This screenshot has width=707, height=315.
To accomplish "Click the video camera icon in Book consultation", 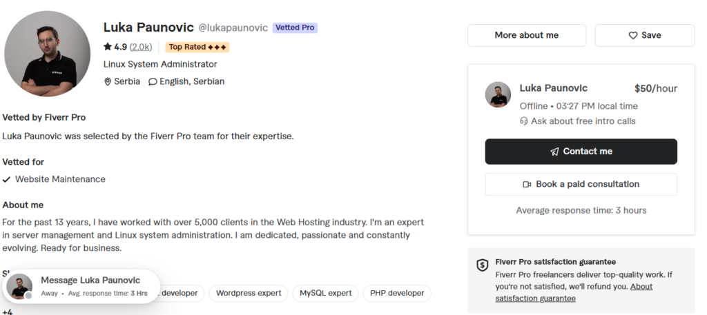I will click(x=527, y=185).
